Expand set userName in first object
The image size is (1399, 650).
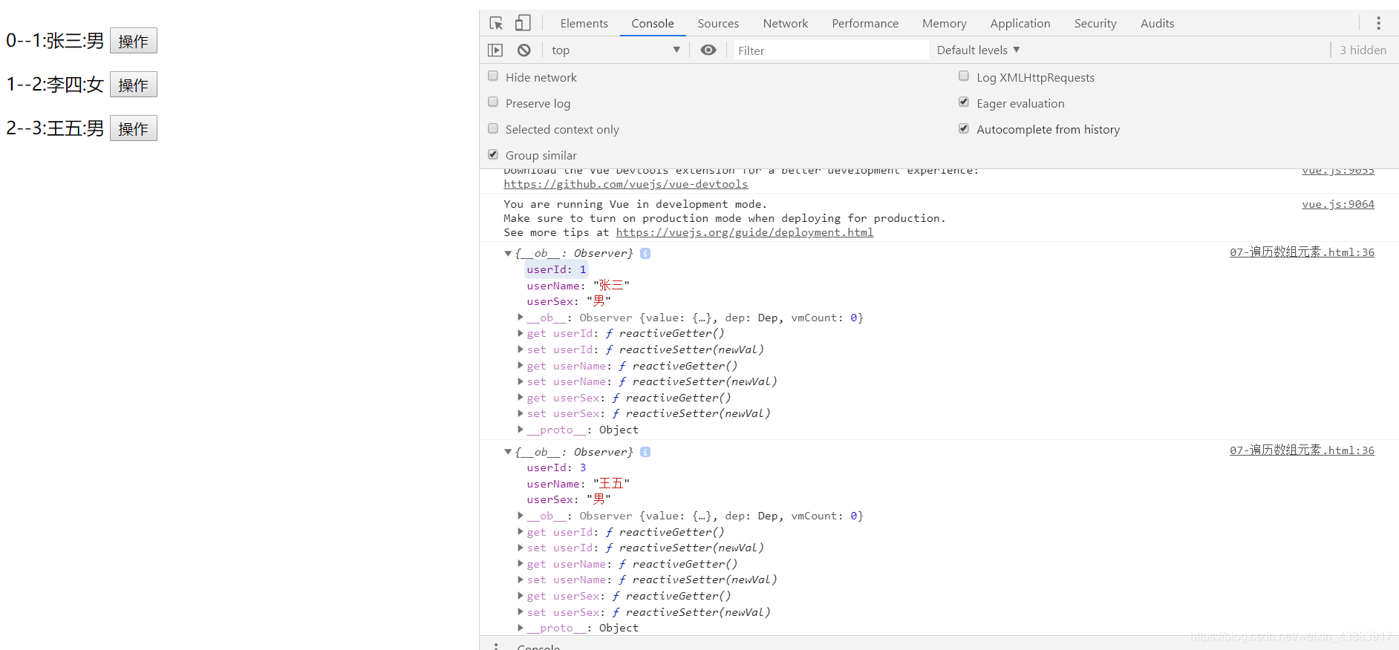pos(521,381)
